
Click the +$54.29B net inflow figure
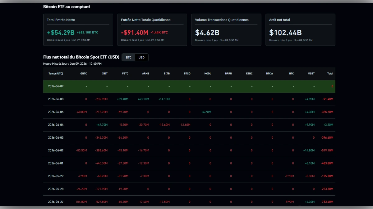61,33
